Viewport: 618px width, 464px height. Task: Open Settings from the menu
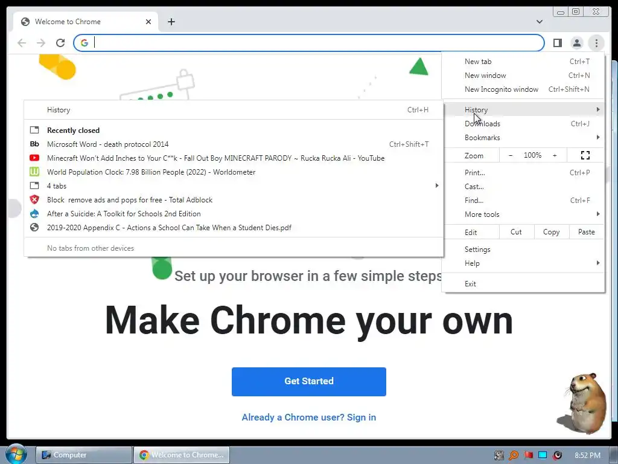[523, 250]
